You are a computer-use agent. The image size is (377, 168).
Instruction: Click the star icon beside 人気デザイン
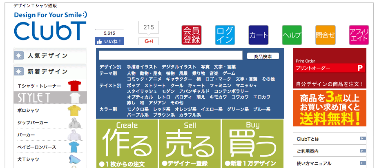pyautogui.click(x=19, y=56)
